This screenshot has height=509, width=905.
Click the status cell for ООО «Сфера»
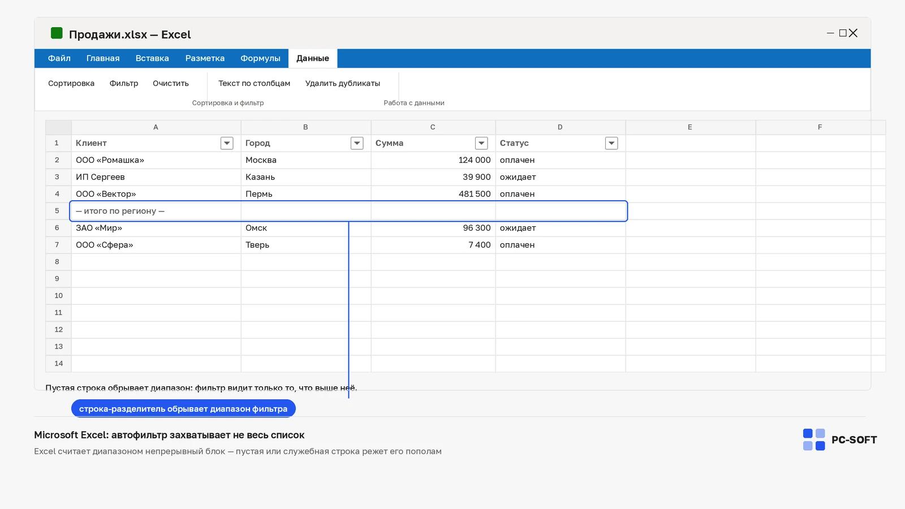click(561, 245)
